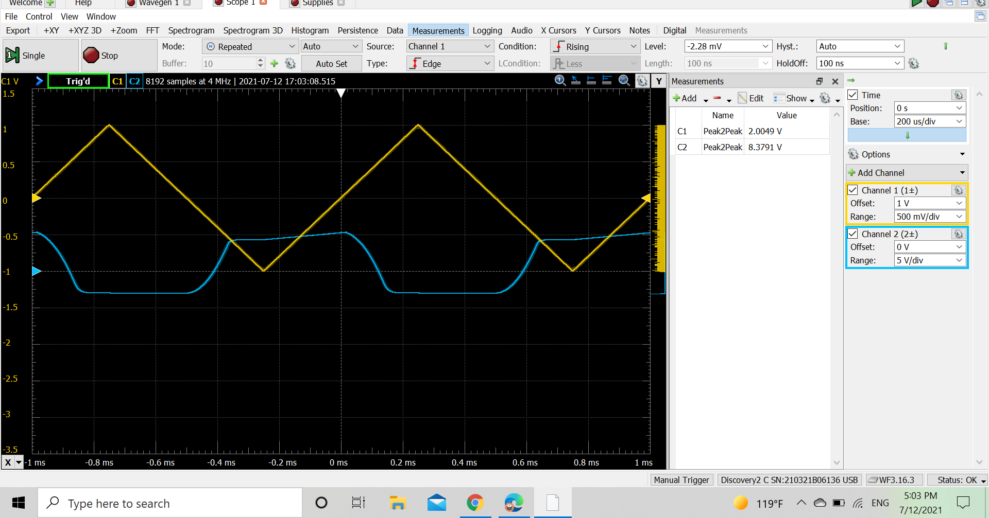Screen dimensions: 989x518
Task: Open the Control menu
Action: tap(39, 16)
